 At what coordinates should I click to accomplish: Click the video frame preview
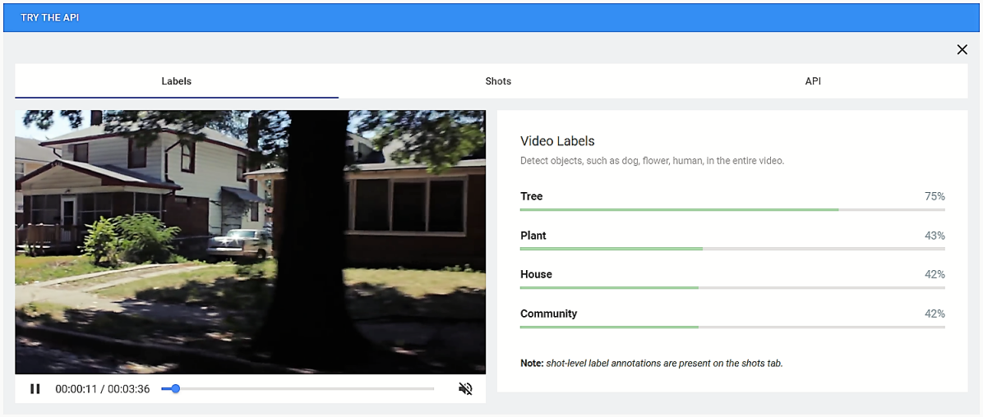click(x=250, y=242)
